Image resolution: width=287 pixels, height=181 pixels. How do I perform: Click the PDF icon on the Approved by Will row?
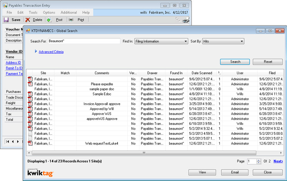pos(30,109)
